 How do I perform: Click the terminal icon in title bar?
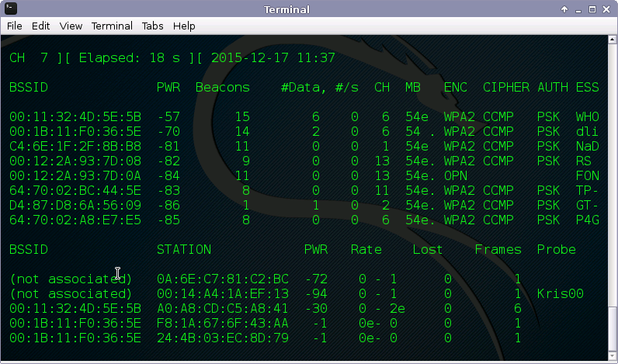[x=11, y=9]
